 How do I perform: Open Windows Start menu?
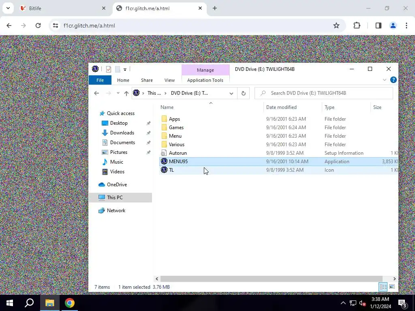10,303
